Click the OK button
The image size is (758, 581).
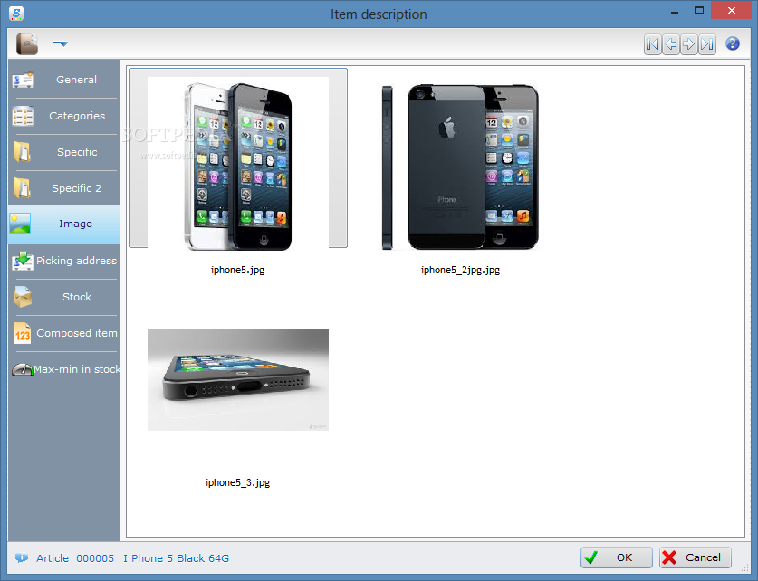point(617,557)
